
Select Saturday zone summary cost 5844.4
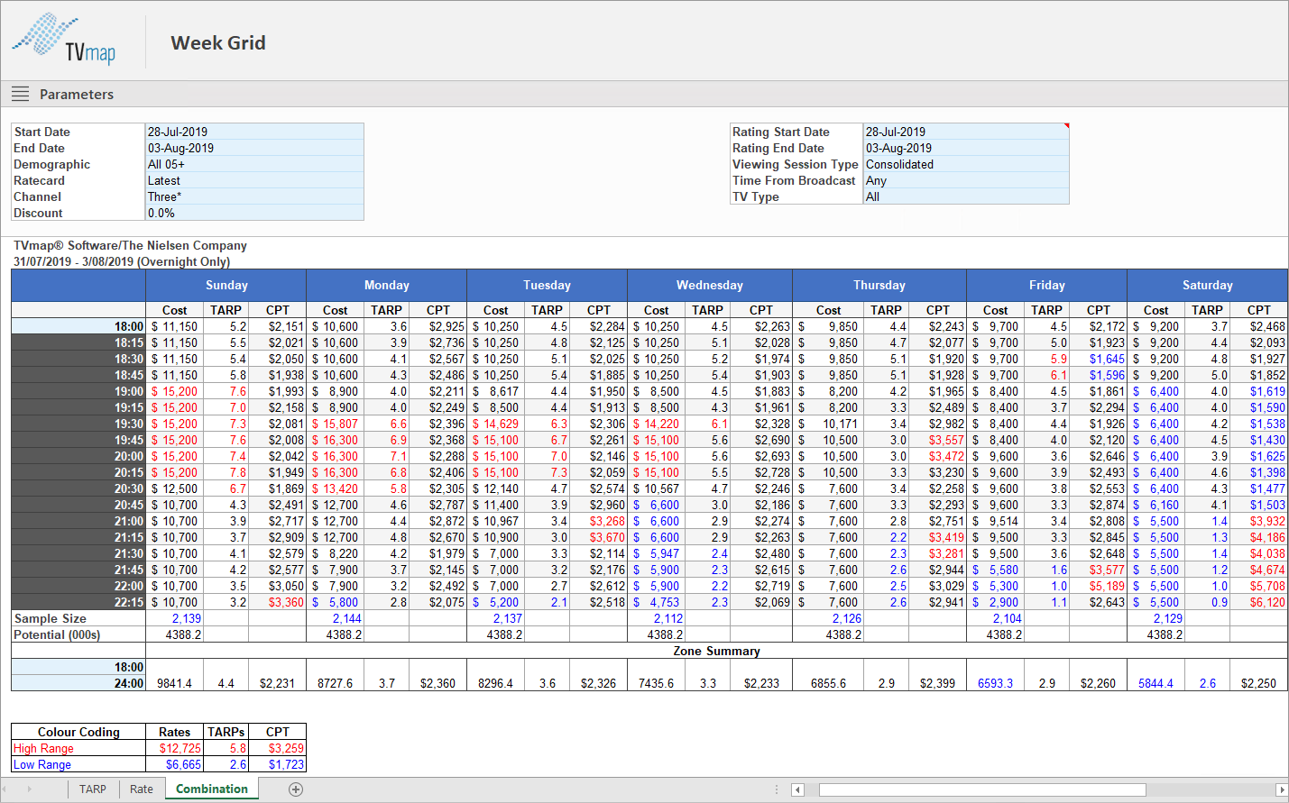[x=1156, y=683]
